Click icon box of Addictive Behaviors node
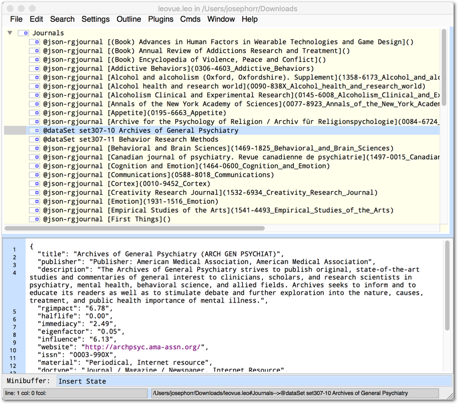The image size is (458, 404). [34, 69]
